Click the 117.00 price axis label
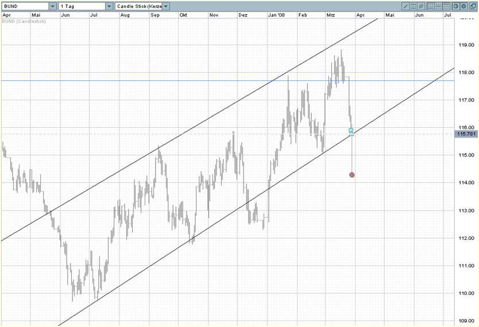Image resolution: width=479 pixels, height=327 pixels. click(x=466, y=100)
